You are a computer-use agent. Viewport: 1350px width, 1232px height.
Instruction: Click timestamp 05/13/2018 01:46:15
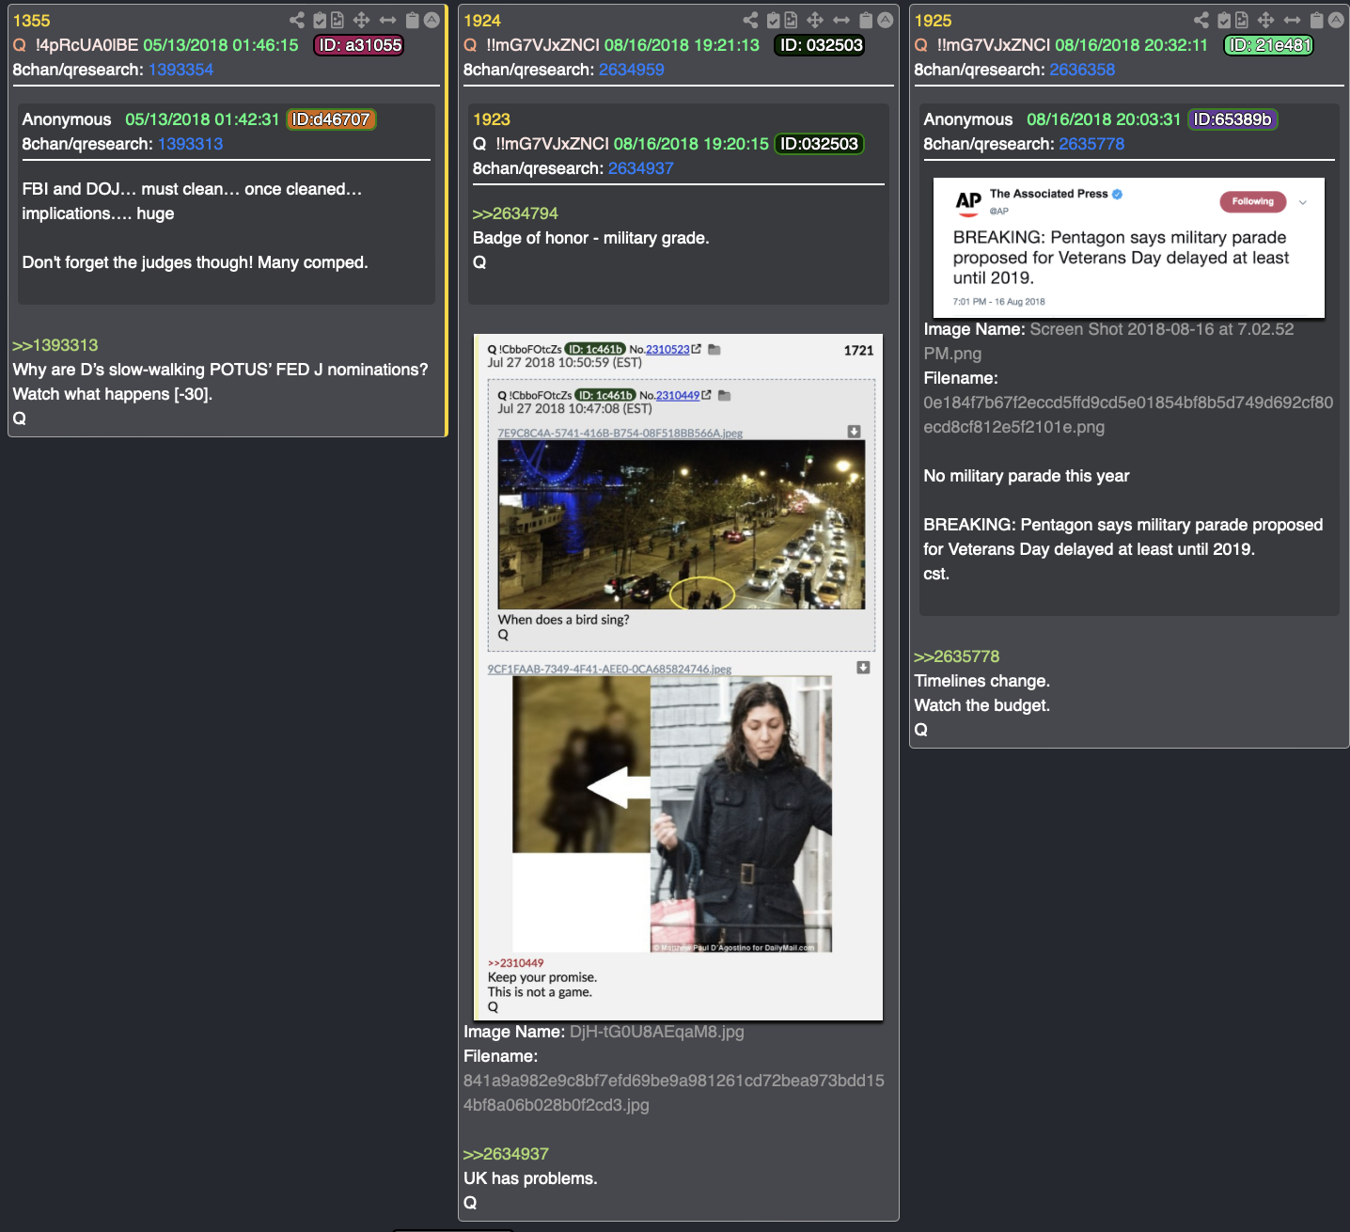(x=221, y=45)
